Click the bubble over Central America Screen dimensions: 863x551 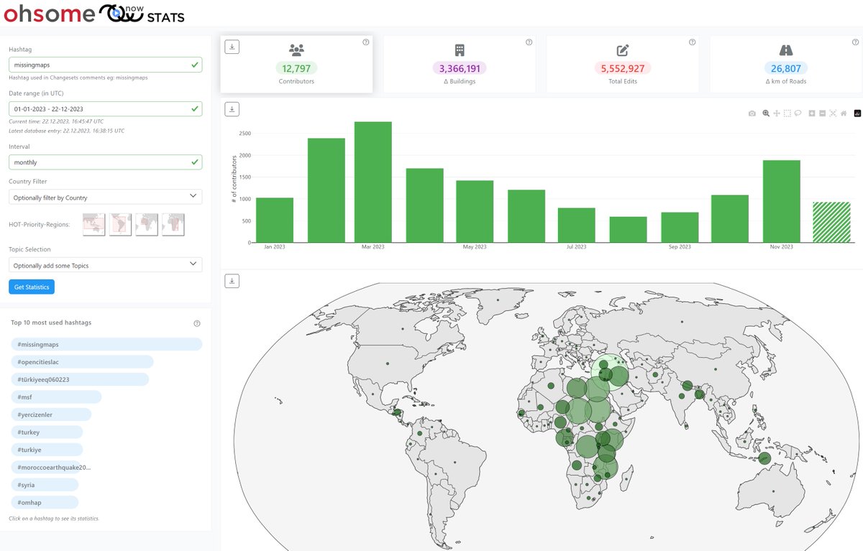[x=396, y=412]
